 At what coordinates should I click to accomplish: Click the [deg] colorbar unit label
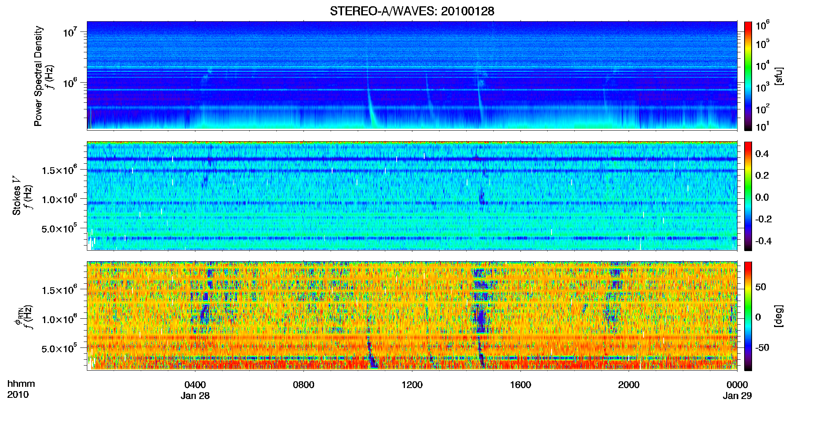(779, 316)
